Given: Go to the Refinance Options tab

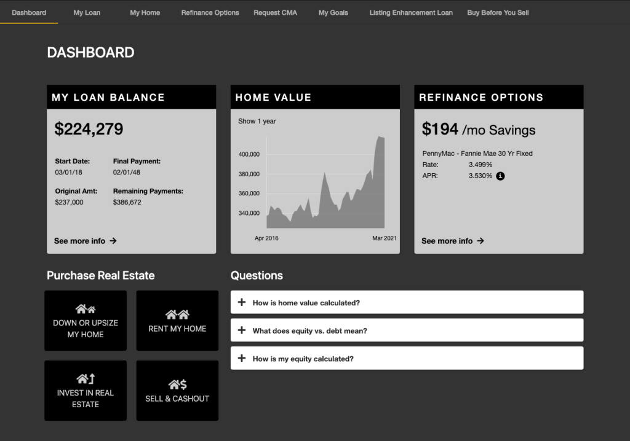Looking at the screenshot, I should (210, 12).
